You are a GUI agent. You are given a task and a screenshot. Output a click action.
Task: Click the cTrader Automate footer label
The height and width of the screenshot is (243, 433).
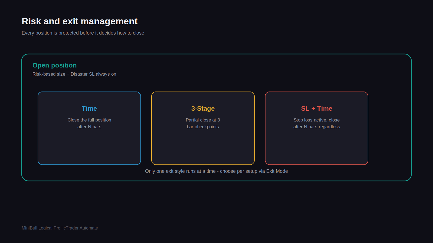[81, 228]
